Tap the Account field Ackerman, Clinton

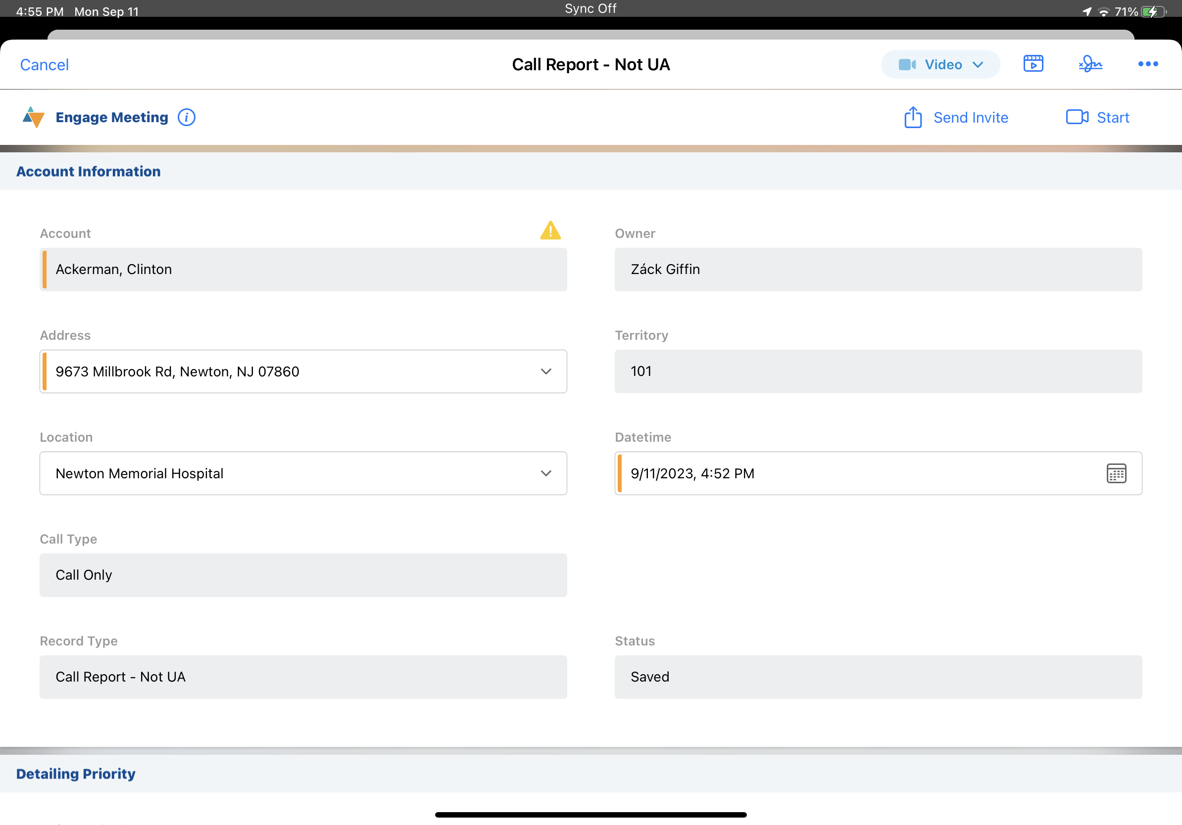point(303,270)
